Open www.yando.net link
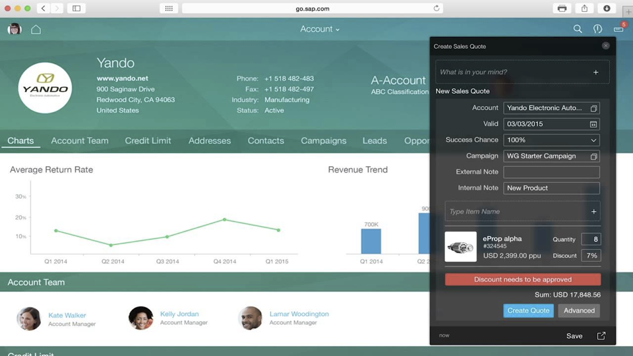This screenshot has height=356, width=633. tap(123, 78)
